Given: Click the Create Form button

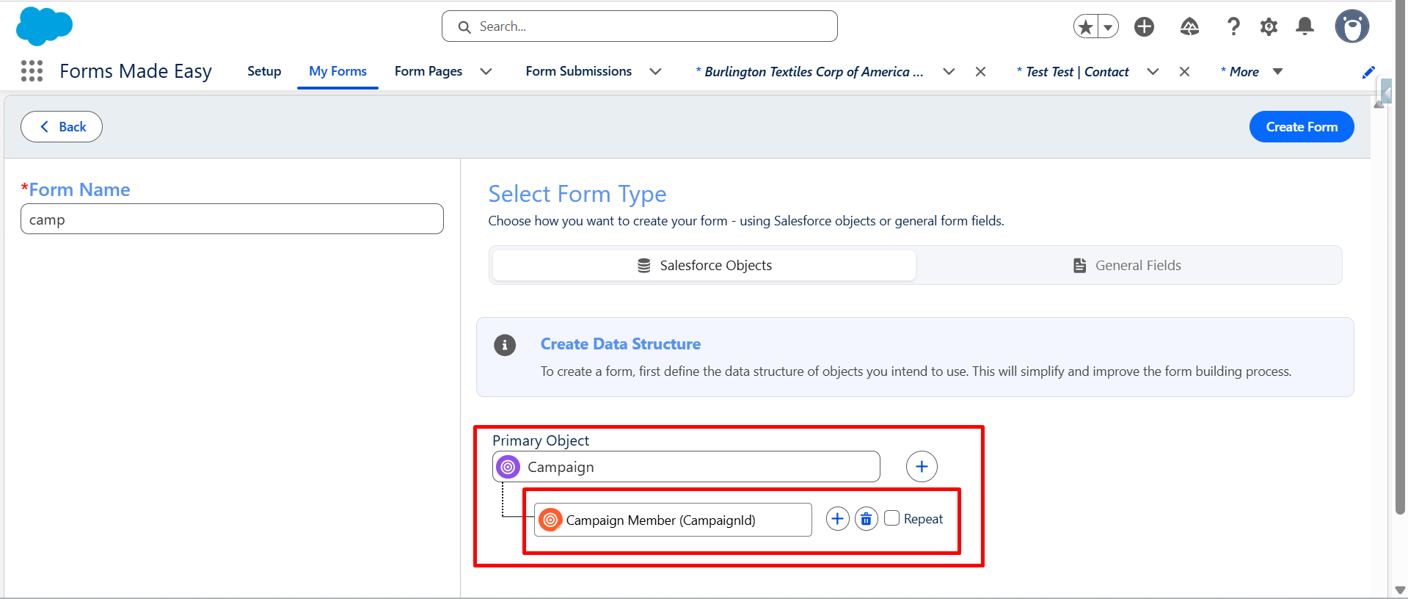Looking at the screenshot, I should [x=1301, y=127].
